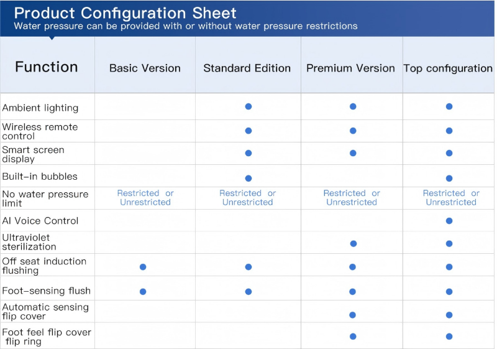The image size is (497, 349).
Task: Select the Ultraviolet sterilization dot under Premium Version
Action: pyautogui.click(x=353, y=243)
